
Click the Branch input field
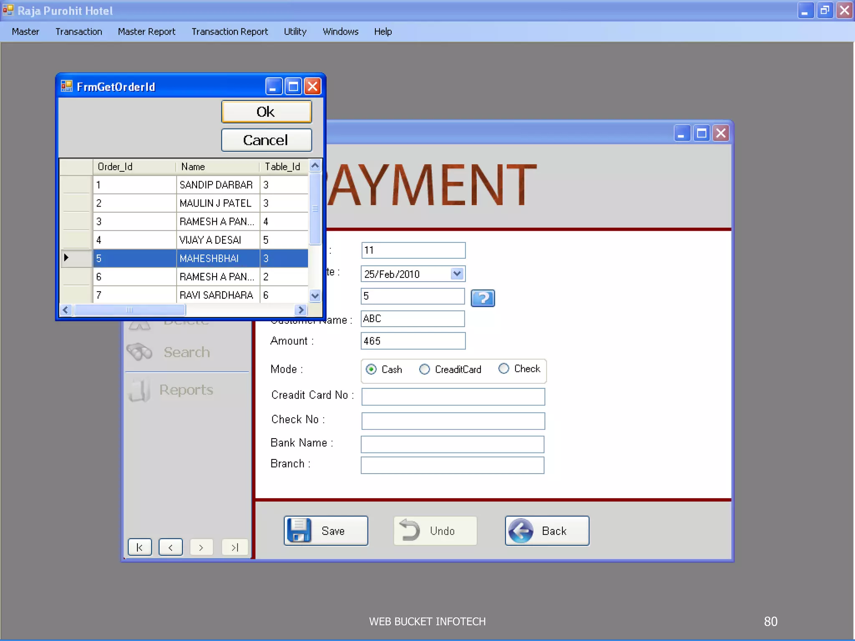click(452, 465)
